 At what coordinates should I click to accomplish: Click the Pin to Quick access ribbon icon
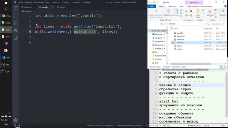point(156,11)
